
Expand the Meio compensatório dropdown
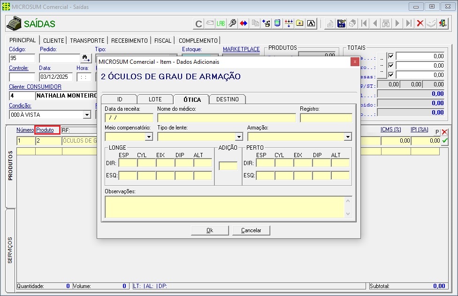[149, 137]
